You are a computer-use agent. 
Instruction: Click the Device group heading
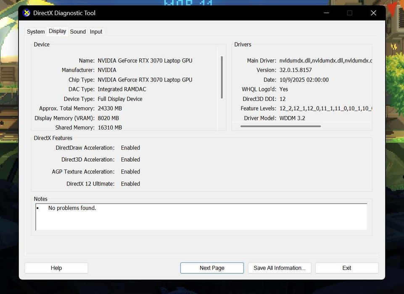coord(42,44)
